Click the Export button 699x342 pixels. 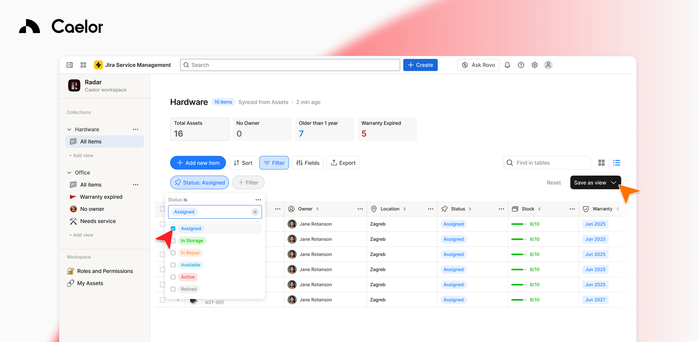343,163
